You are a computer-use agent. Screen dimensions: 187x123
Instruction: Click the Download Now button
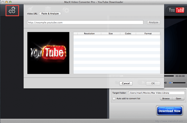pyautogui.click(x=170, y=111)
